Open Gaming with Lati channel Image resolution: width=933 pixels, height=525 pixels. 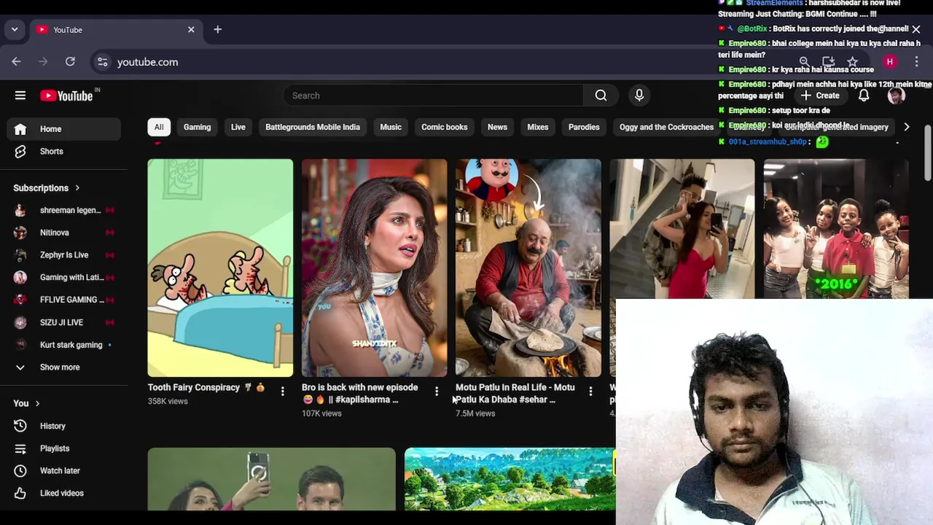[64, 278]
